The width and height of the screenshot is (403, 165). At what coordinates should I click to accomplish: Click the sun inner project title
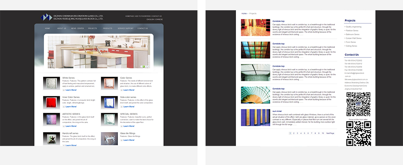pyautogui.click(x=277, y=111)
